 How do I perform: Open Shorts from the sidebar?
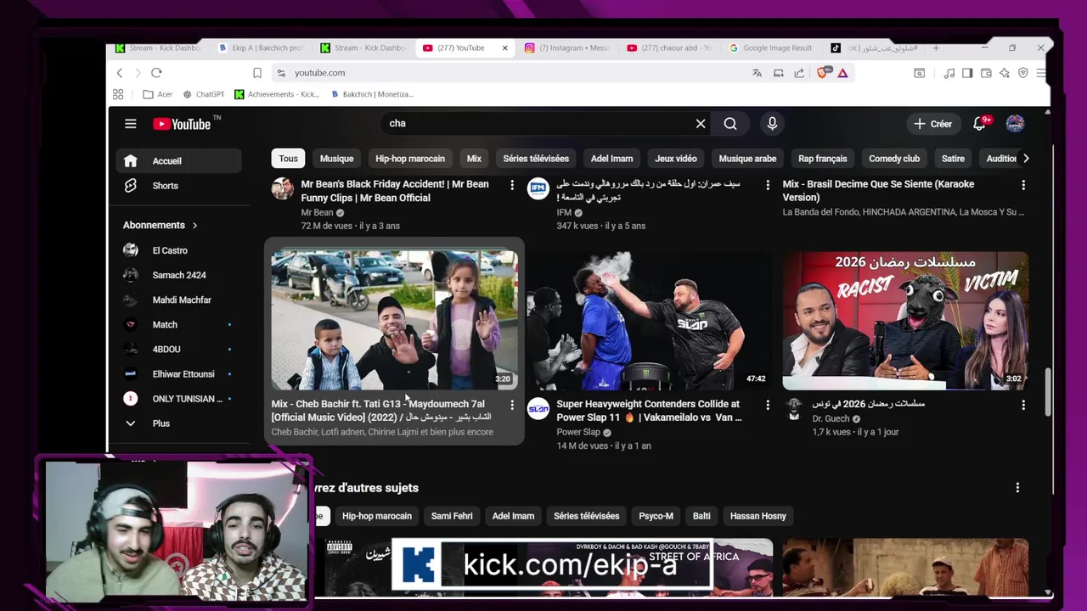pyautogui.click(x=178, y=186)
